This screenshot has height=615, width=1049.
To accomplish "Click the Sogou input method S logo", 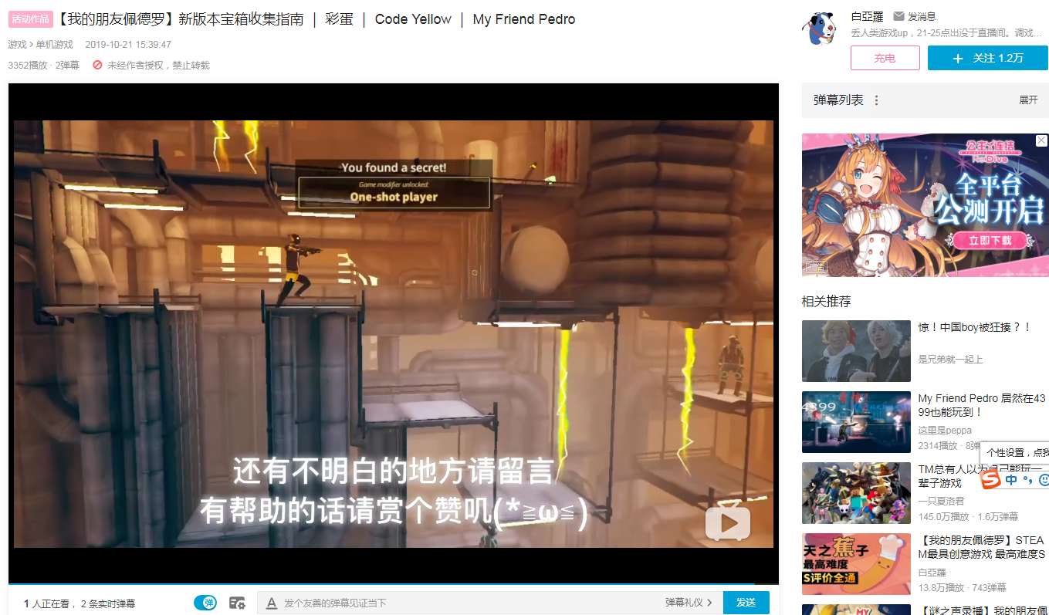I will coord(990,479).
